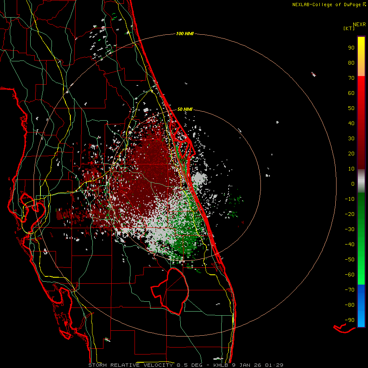Click the -80 scale value

coord(350,305)
